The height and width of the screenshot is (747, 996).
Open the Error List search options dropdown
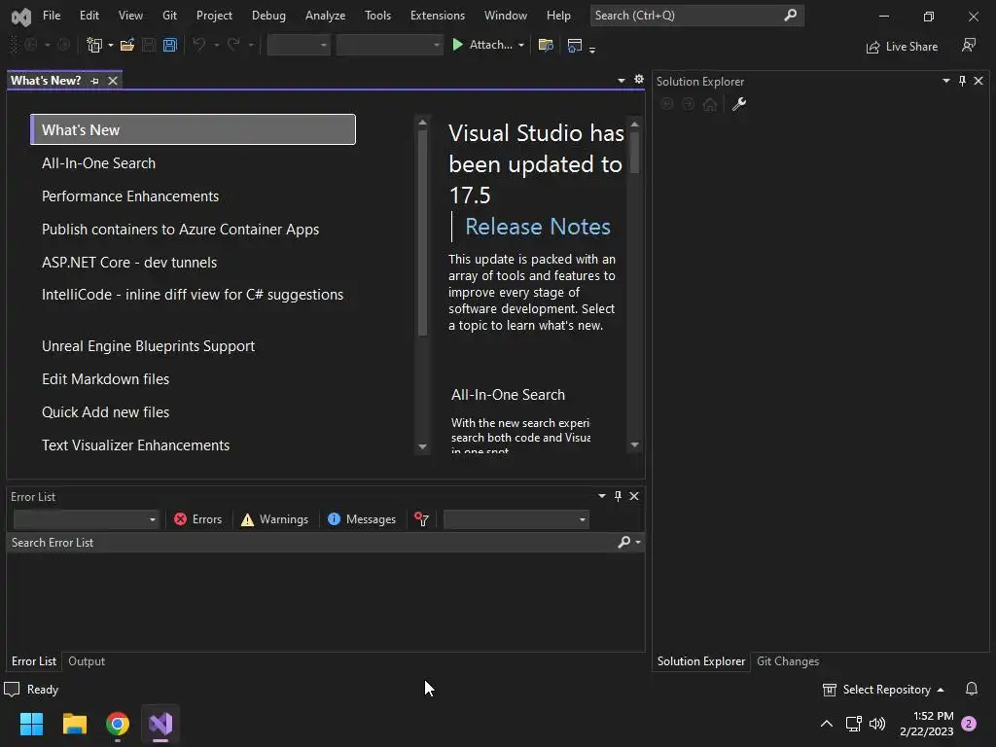(638, 543)
